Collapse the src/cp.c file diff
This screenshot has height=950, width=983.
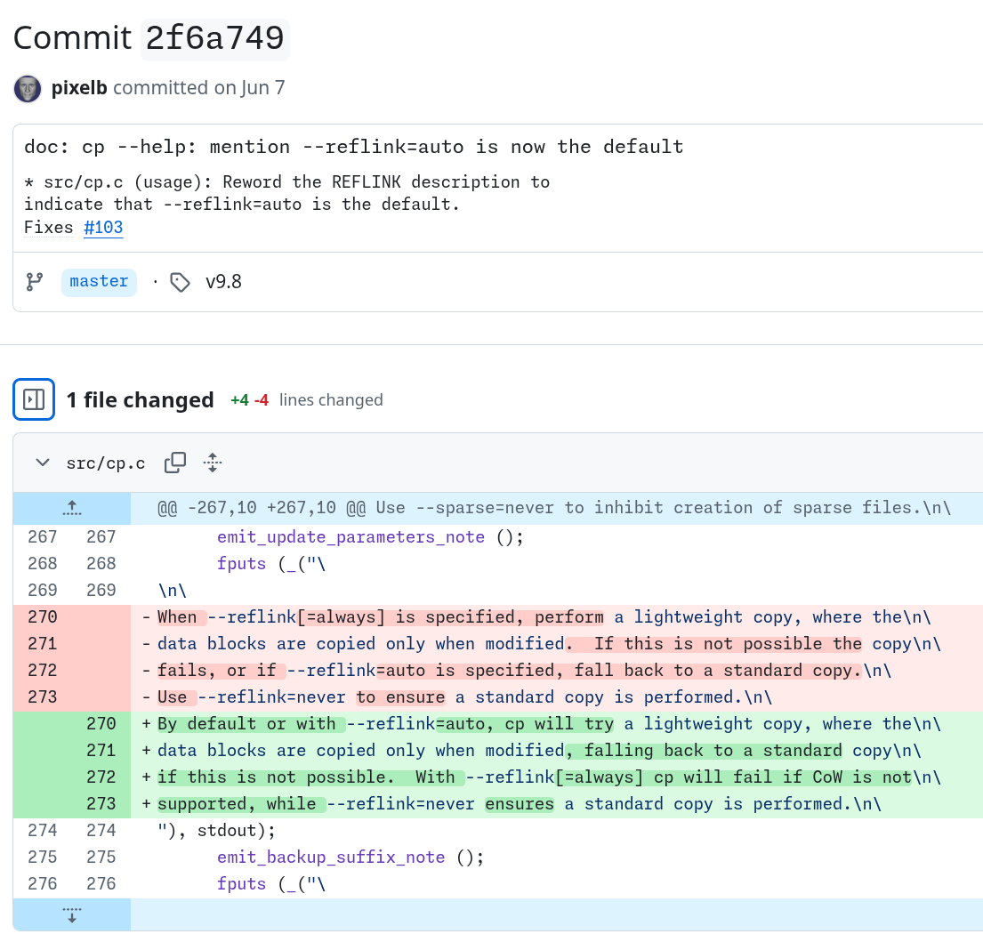(42, 463)
